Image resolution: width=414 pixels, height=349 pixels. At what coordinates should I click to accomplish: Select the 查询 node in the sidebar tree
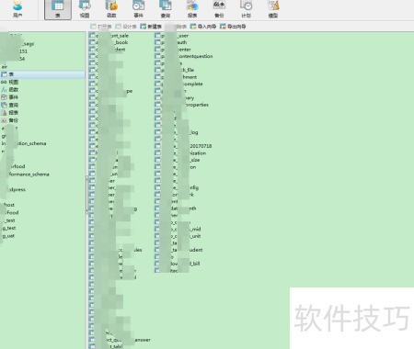point(10,105)
